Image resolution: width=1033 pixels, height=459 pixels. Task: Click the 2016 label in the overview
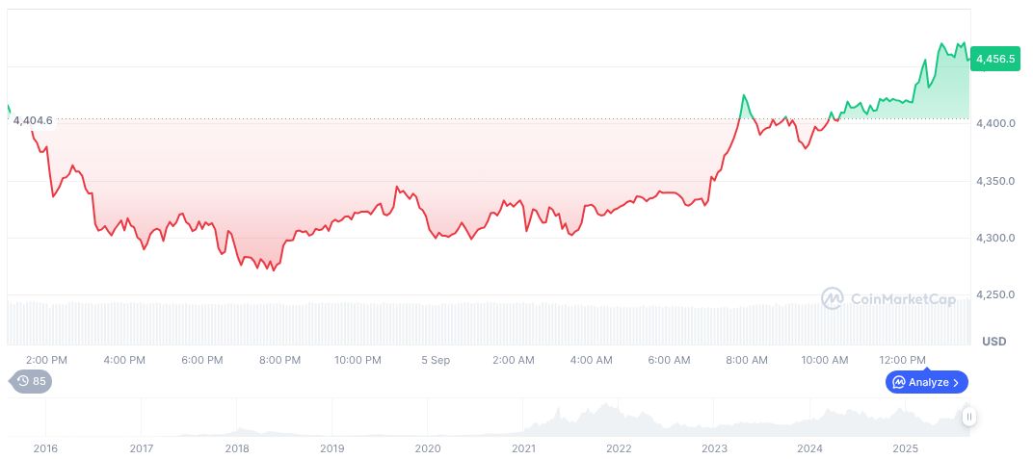(x=46, y=448)
